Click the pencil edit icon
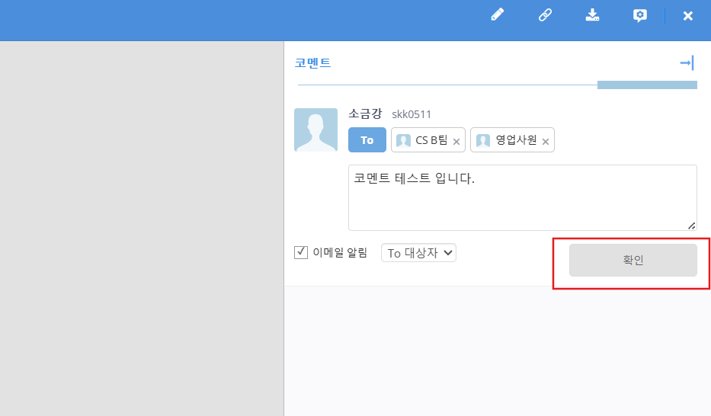The image size is (711, 416). point(498,14)
